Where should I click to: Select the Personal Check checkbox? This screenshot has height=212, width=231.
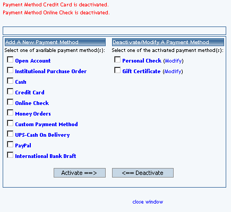[x=117, y=59]
